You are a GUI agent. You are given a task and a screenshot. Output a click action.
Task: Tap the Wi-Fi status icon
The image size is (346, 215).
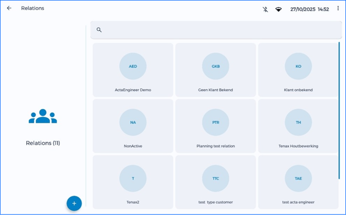pyautogui.click(x=278, y=9)
